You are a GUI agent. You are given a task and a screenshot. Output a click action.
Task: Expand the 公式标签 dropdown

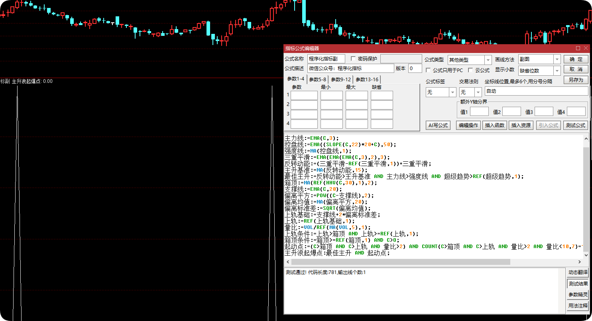(441, 92)
